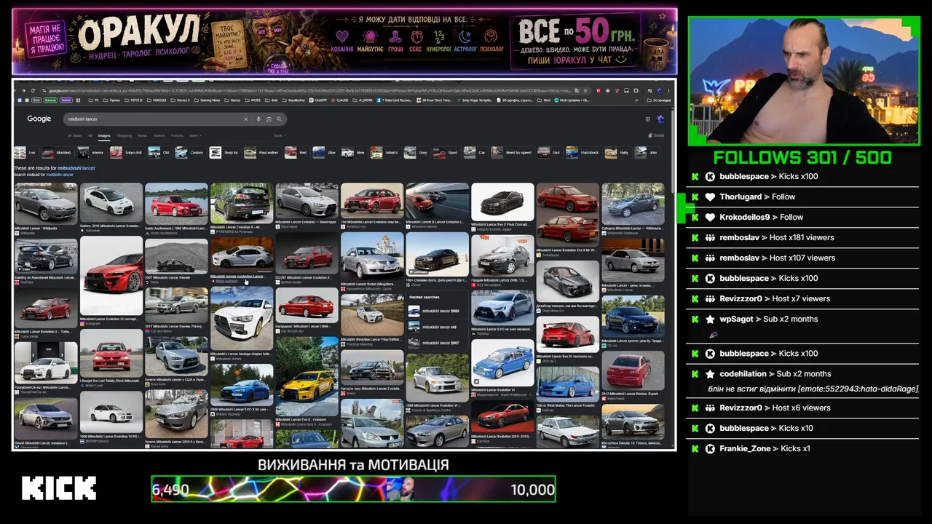Filter images by the Paul walker chip
The image size is (932, 524).
261,153
